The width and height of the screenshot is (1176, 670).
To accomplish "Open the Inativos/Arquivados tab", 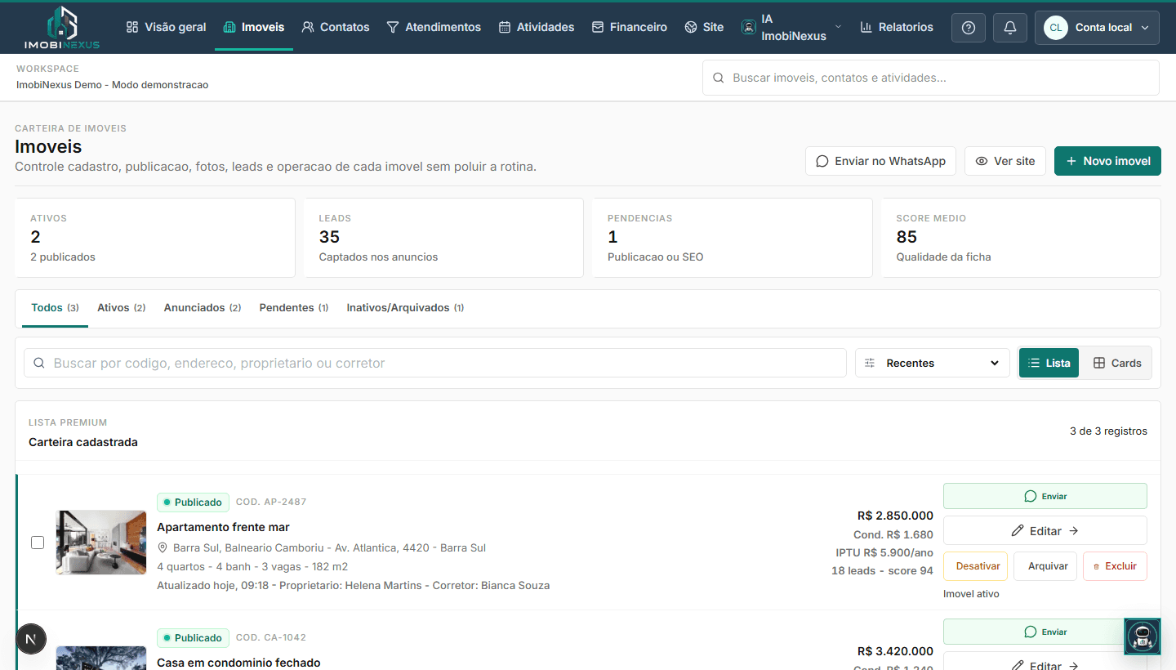I will pyautogui.click(x=405, y=308).
